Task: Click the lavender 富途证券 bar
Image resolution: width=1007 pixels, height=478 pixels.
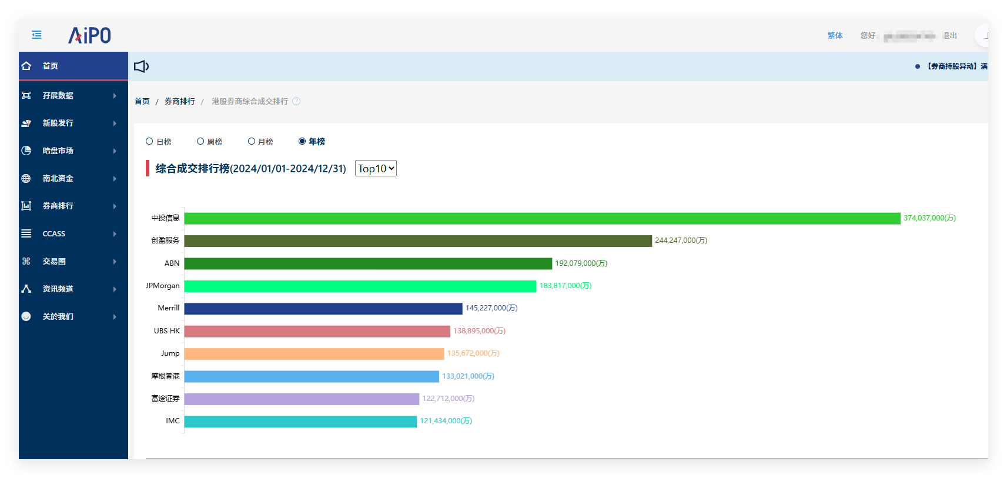Action: [302, 399]
